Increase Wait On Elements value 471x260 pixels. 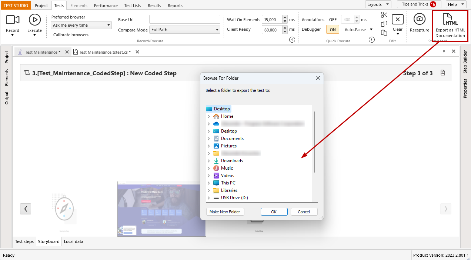point(285,17)
